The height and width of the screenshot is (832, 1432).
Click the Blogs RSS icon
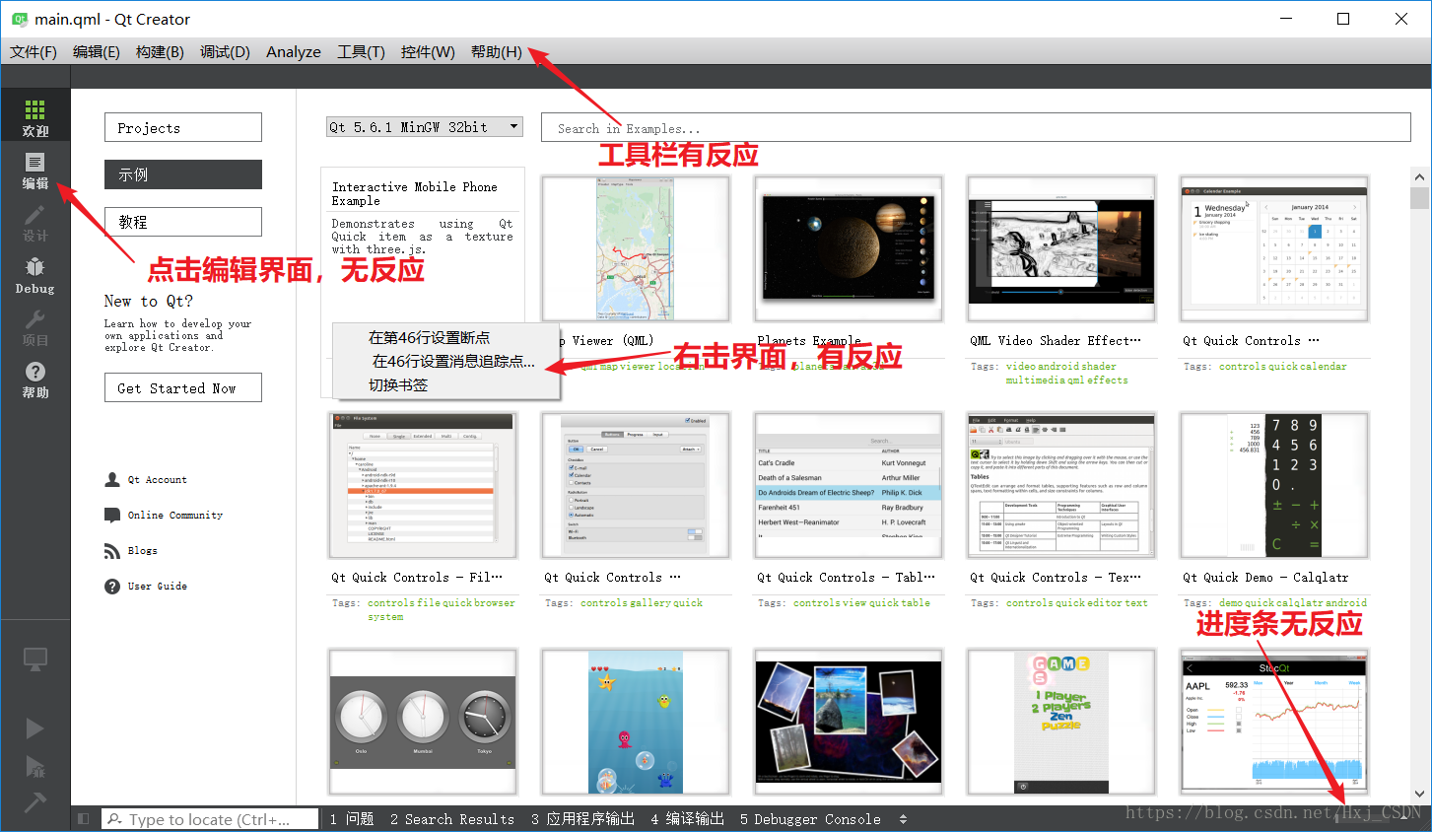[x=112, y=550]
